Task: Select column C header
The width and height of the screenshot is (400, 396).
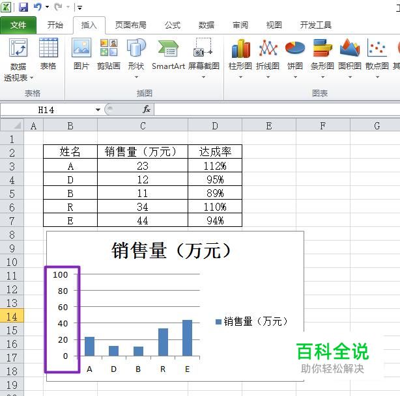Action: tap(143, 125)
